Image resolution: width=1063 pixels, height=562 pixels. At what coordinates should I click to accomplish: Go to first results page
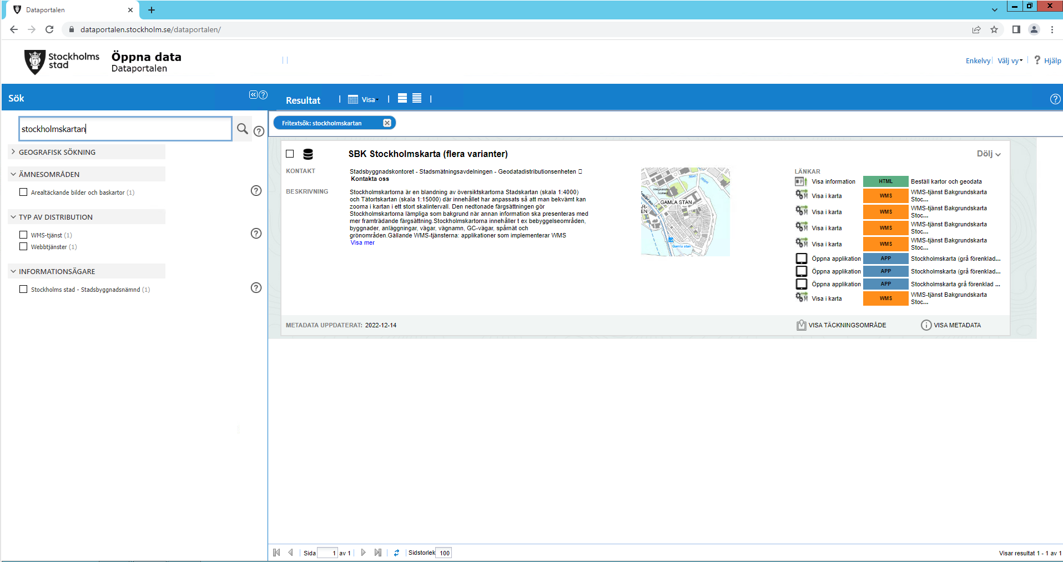tap(276, 553)
